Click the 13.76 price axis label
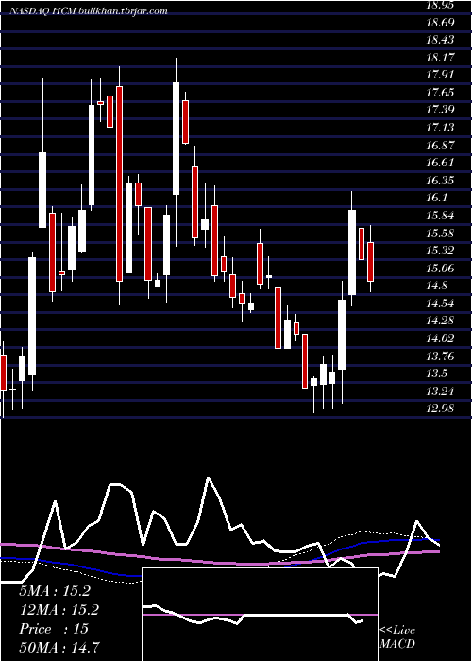 coord(440,357)
